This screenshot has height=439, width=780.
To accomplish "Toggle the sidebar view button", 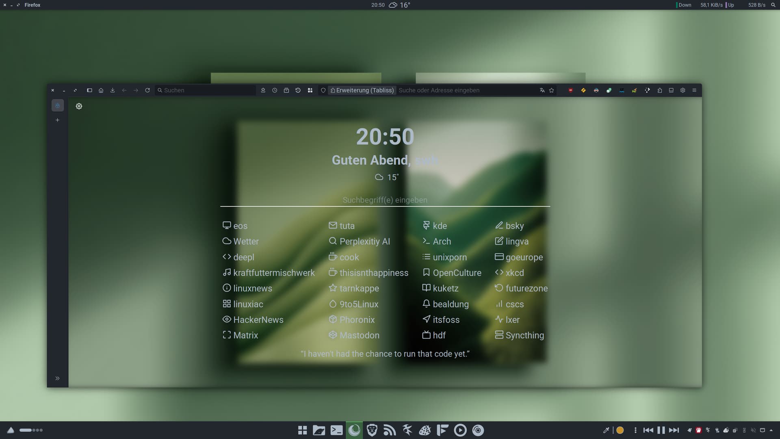I will 89,90.
